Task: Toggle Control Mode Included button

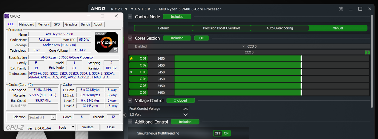Action: 177,17
